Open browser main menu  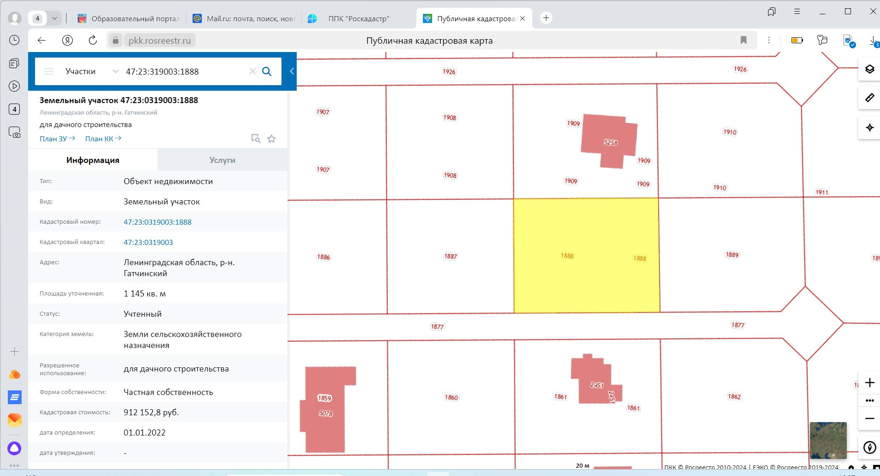tap(797, 12)
